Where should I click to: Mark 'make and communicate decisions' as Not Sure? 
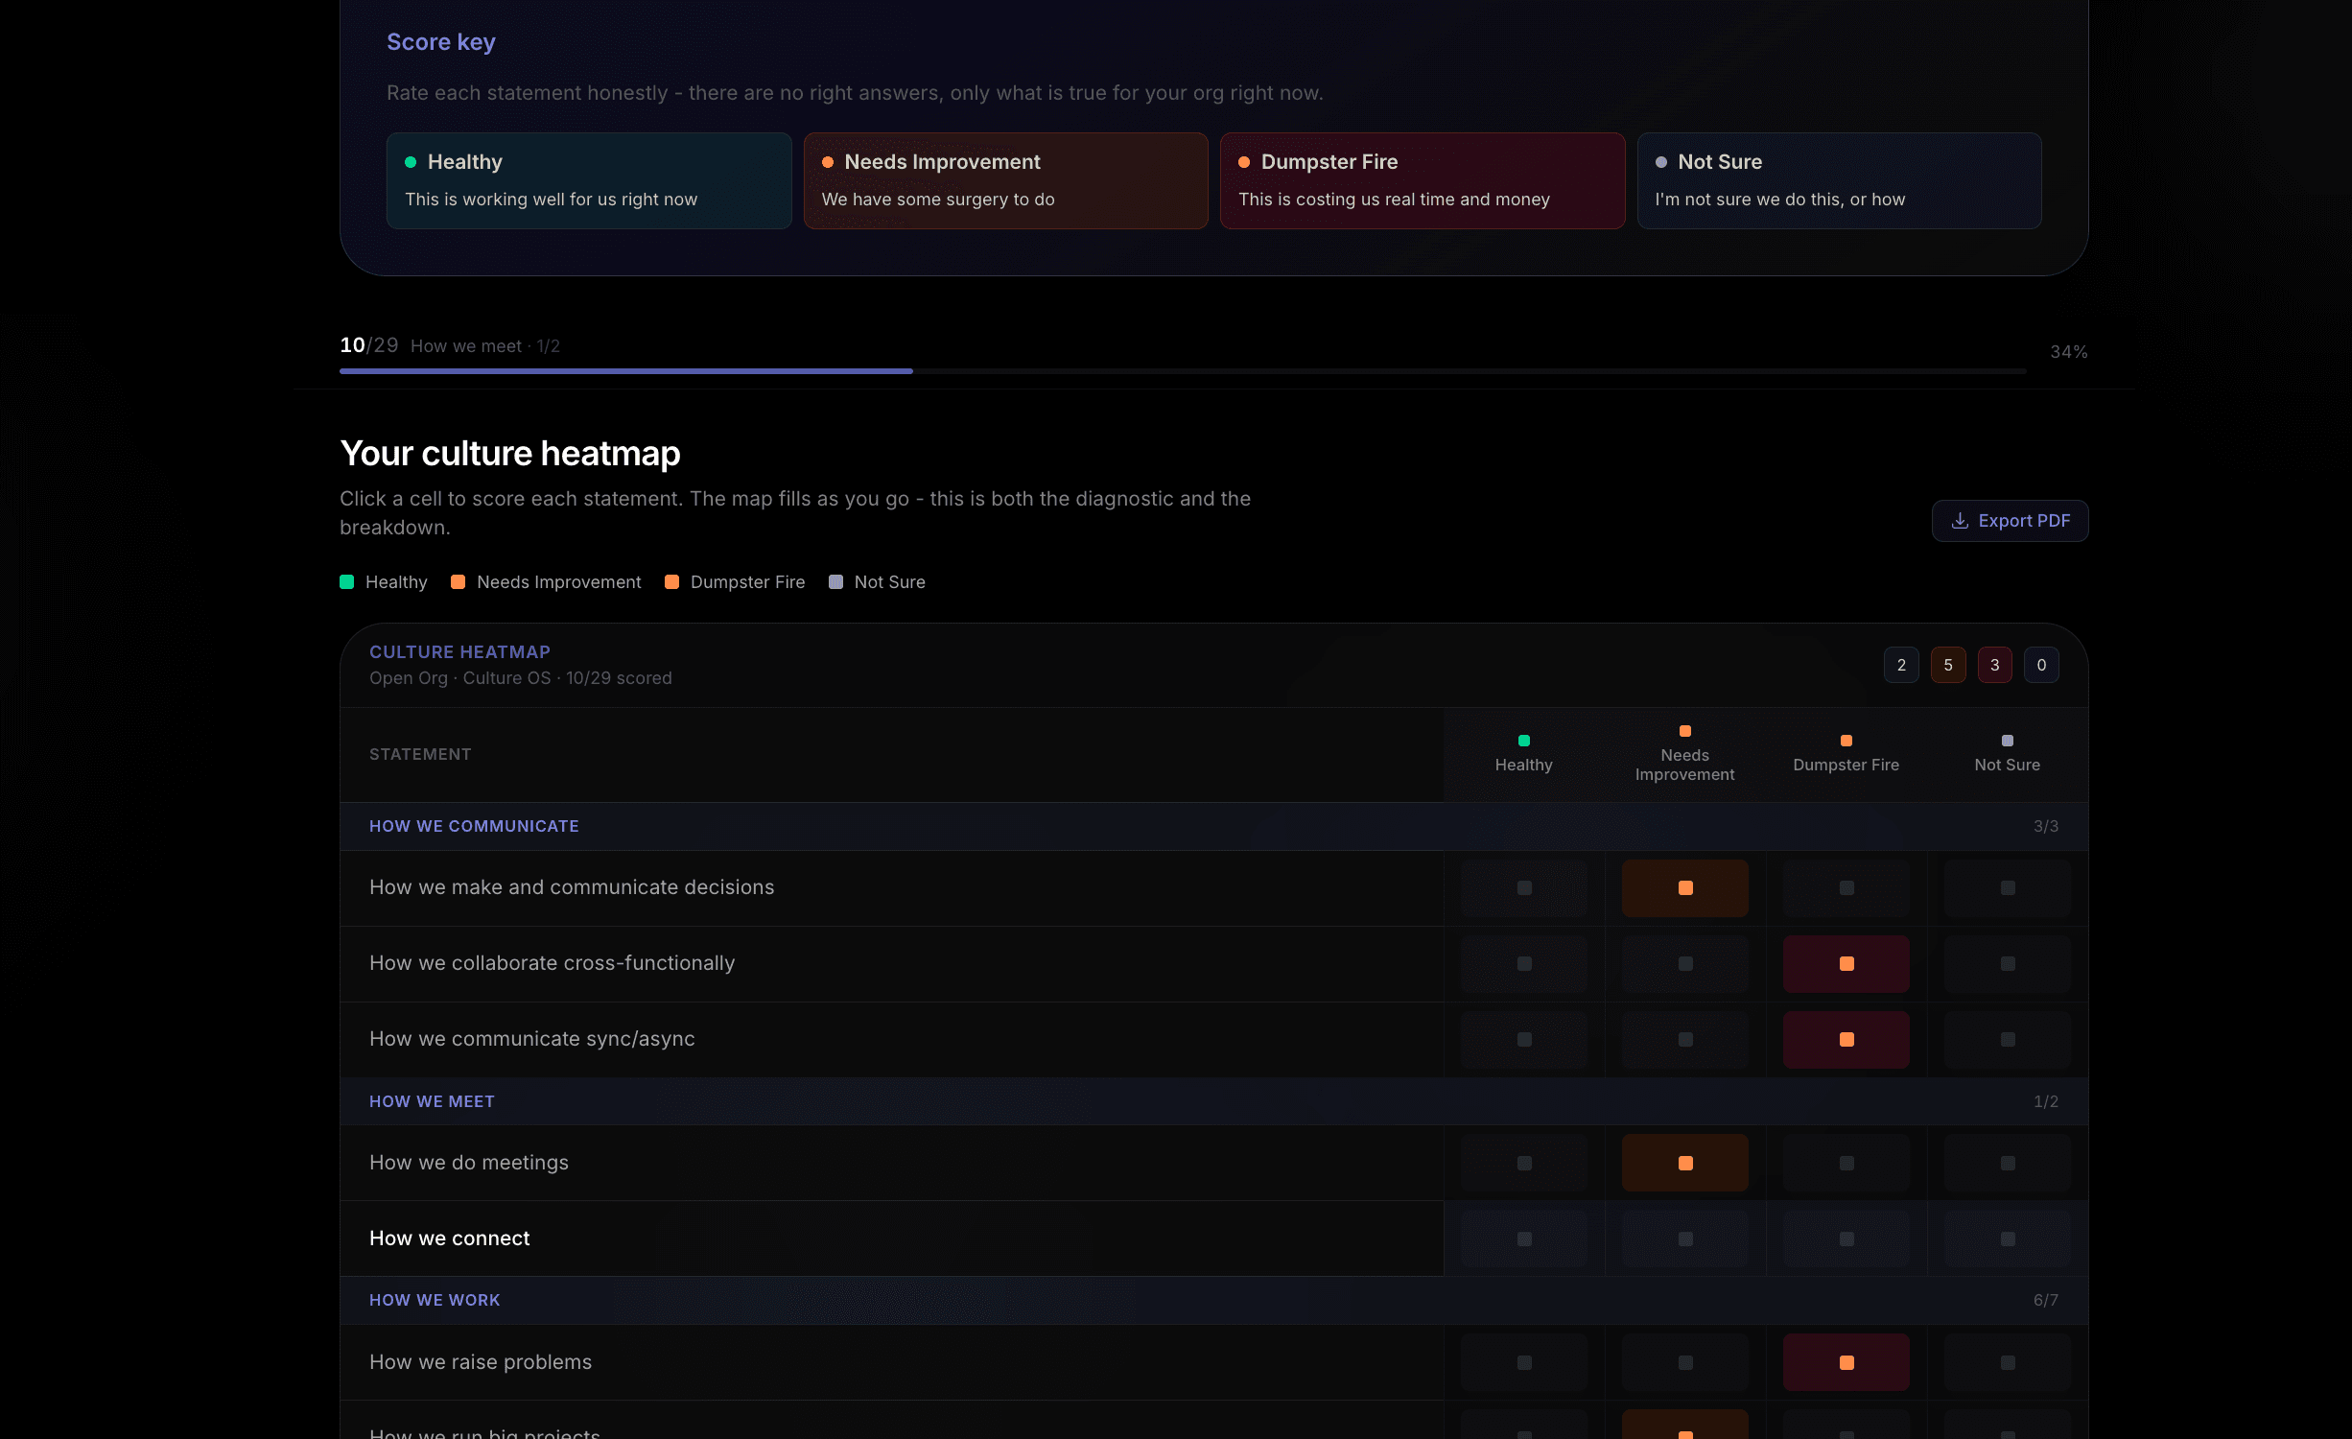[2008, 888]
